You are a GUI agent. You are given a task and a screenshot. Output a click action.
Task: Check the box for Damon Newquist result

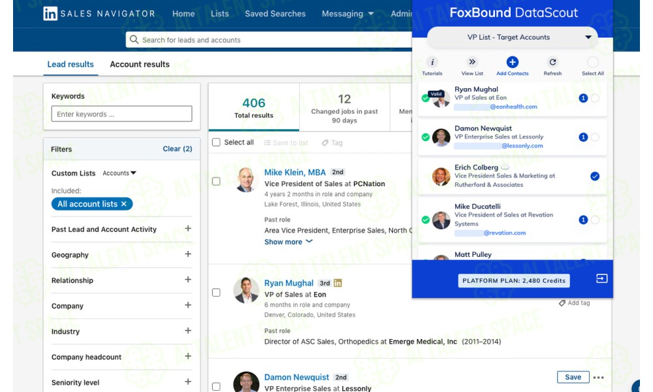(216, 387)
